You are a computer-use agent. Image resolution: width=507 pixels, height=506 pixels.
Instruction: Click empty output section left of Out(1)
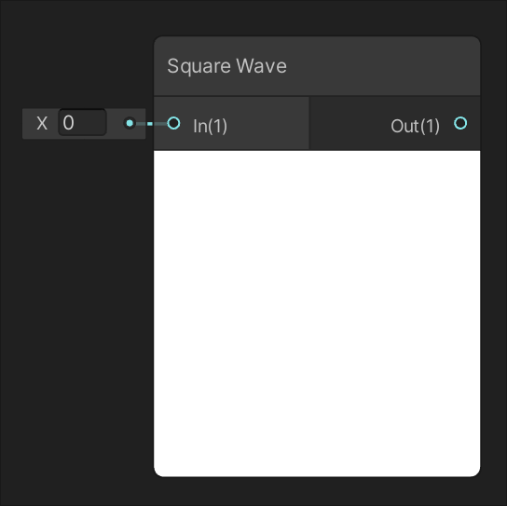(x=349, y=124)
